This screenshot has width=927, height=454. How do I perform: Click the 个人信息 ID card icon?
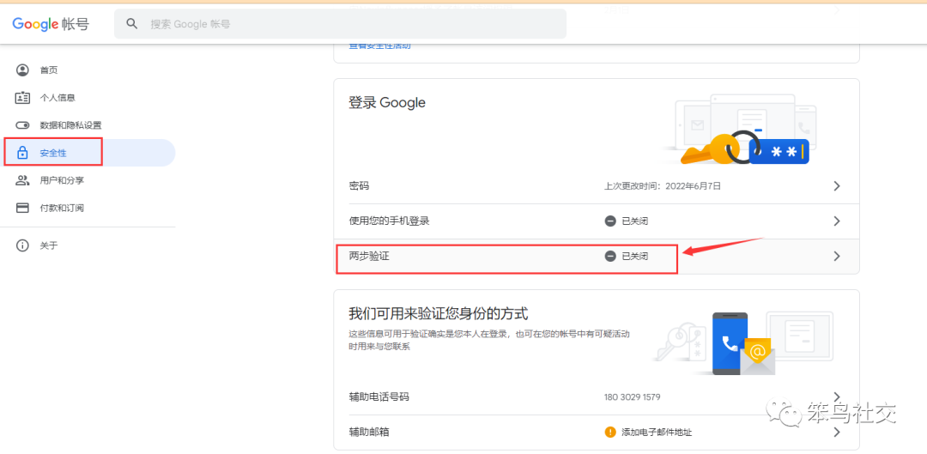point(22,98)
